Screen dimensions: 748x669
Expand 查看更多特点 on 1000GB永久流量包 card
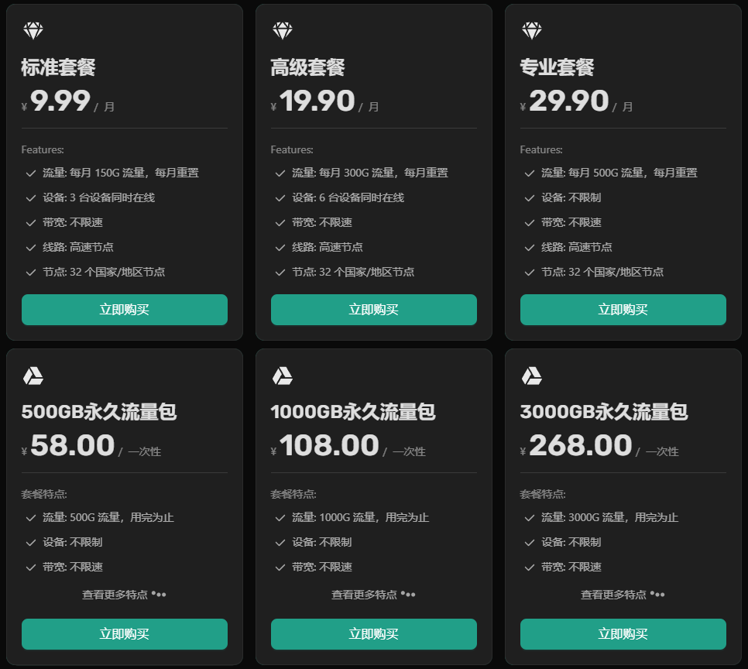tap(373, 595)
